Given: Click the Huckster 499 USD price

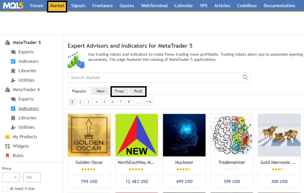Looking at the screenshot, I should click(x=184, y=182).
